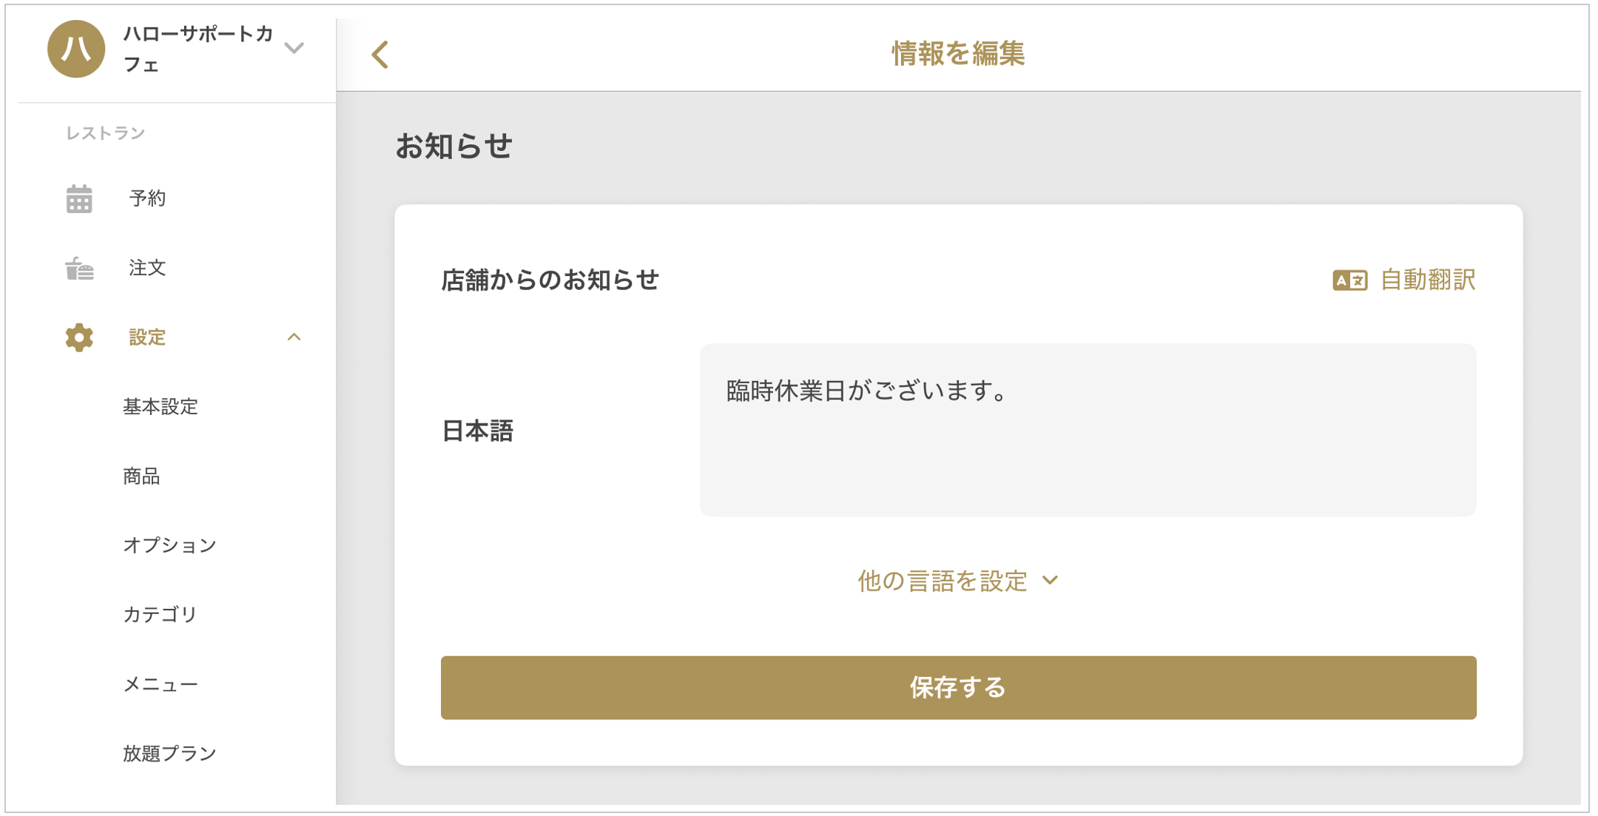Open the account dropdown chevron
This screenshot has width=1598, height=816.
(x=294, y=49)
